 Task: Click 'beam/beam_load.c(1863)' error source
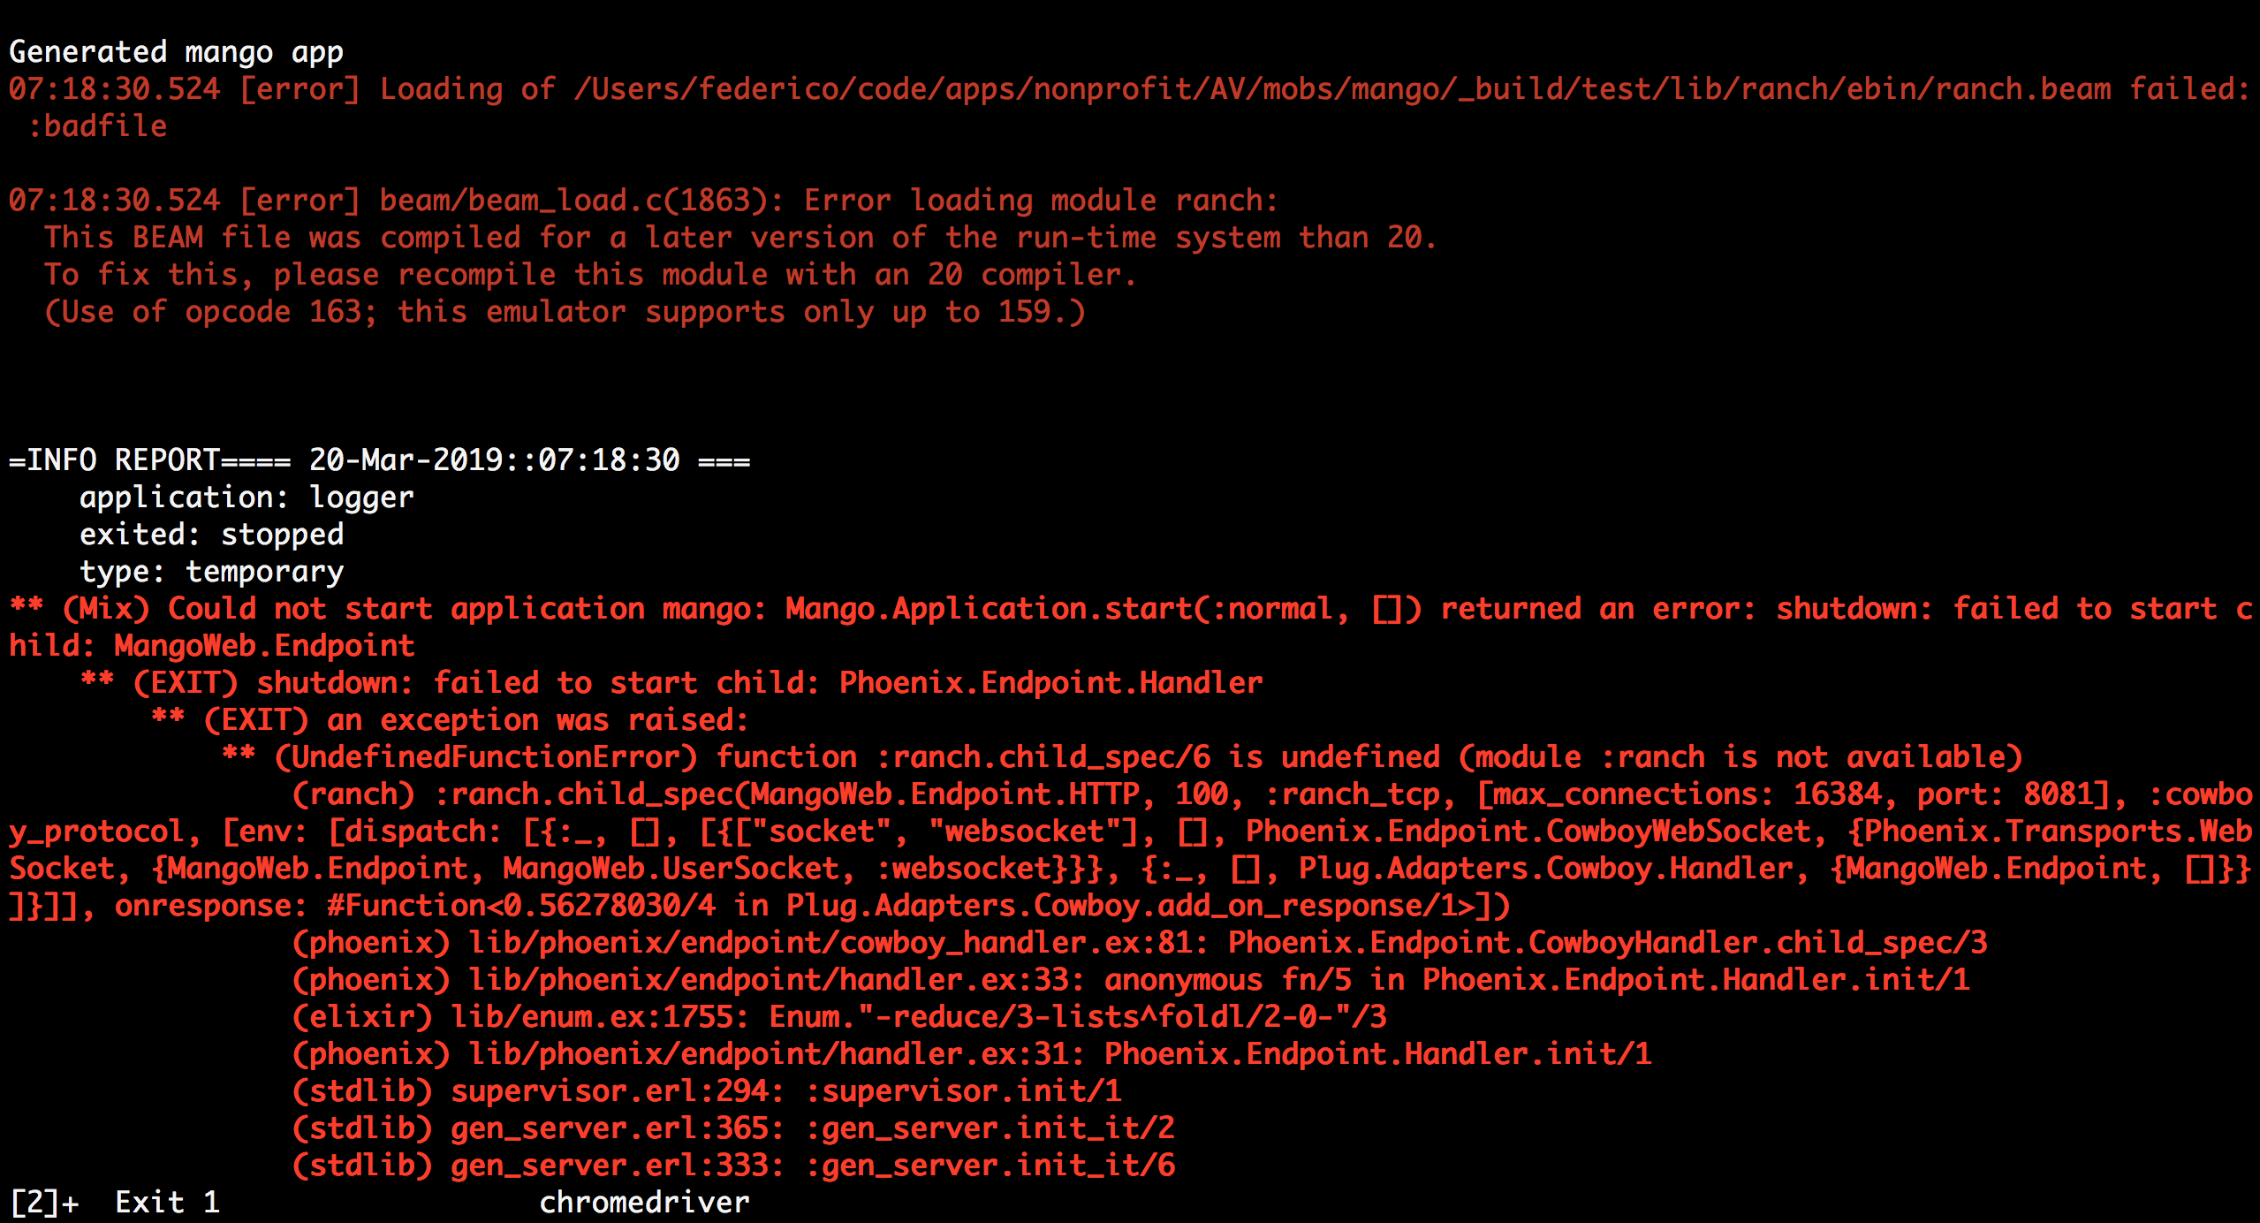point(573,201)
